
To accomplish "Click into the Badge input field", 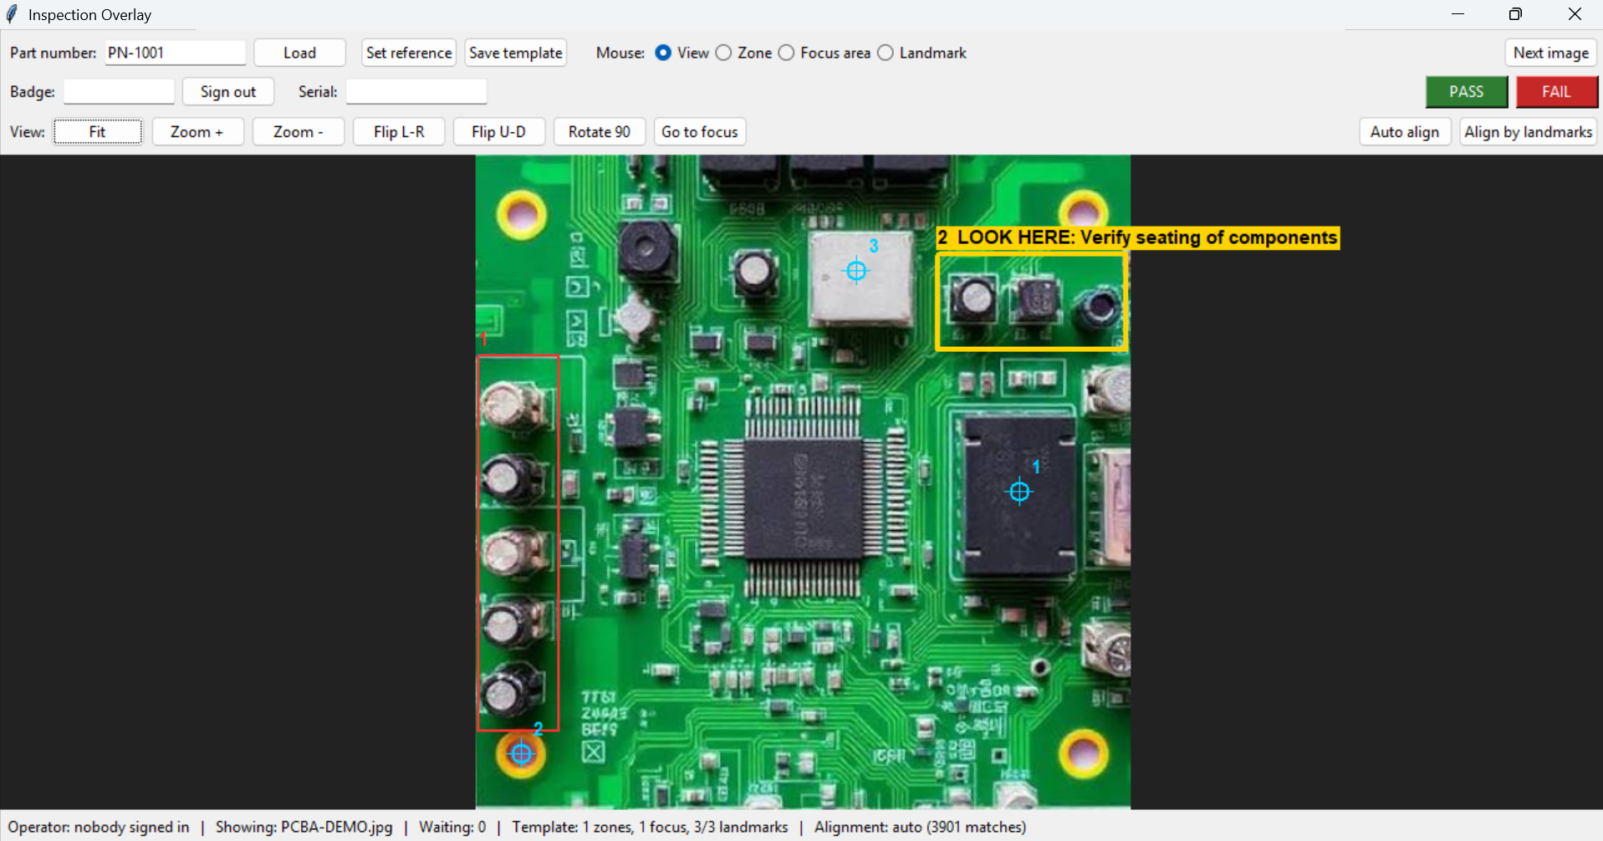I will coord(120,92).
